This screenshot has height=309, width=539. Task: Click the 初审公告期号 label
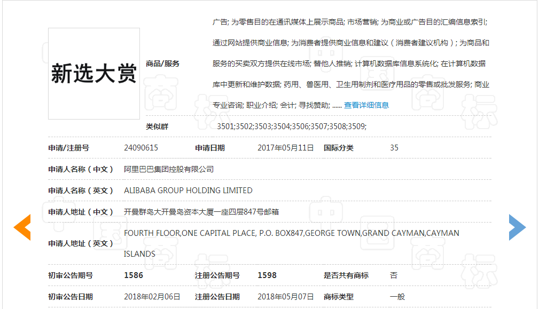71,275
